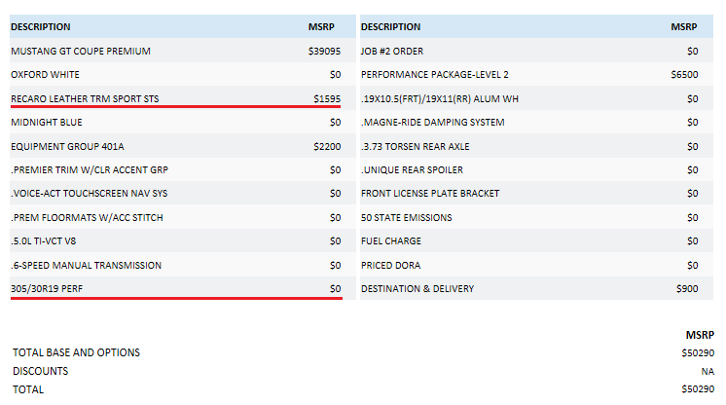Click the $0 value in the PRICED DORA row
Image resolution: width=726 pixels, height=405 pixels.
point(693,265)
